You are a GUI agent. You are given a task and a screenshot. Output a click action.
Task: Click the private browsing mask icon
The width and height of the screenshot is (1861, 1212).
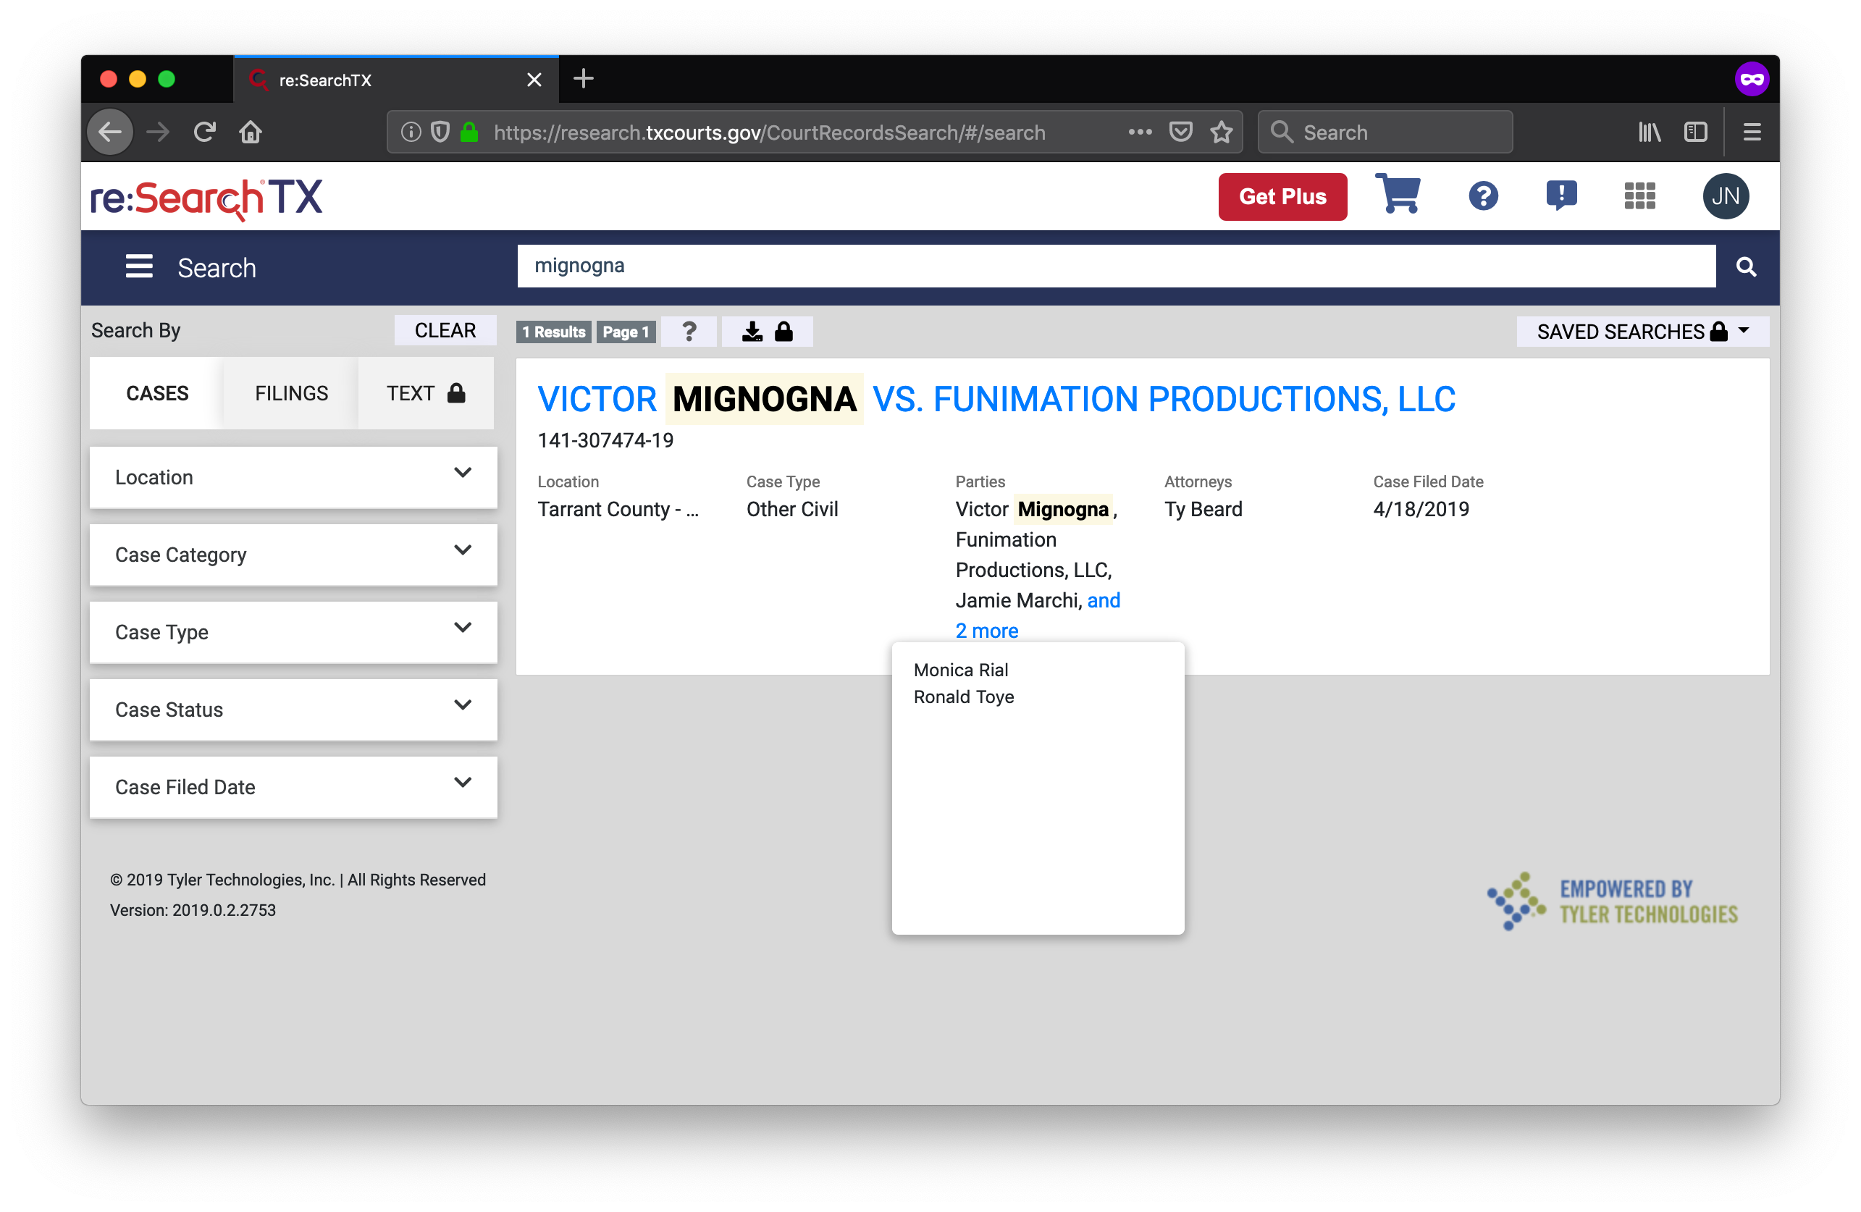click(1752, 79)
